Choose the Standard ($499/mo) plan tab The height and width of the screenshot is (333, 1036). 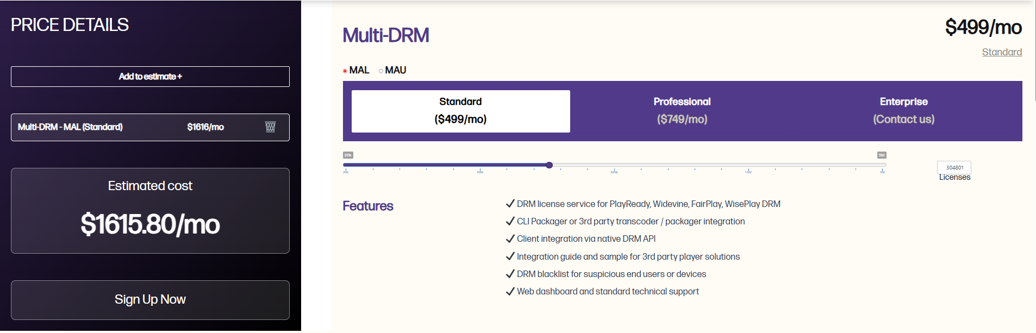click(460, 111)
